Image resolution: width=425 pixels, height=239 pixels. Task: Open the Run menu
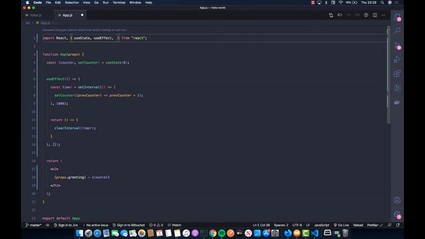[106, 3]
